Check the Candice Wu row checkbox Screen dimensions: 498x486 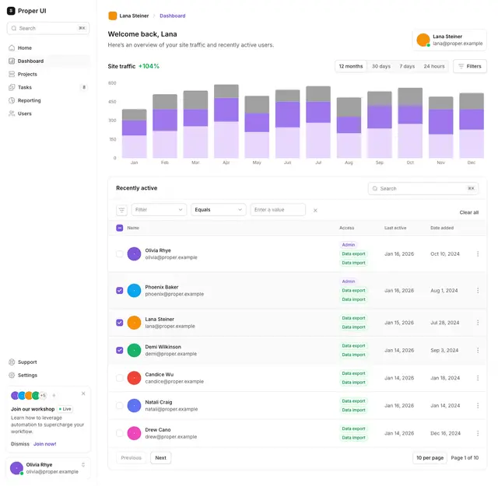119,378
